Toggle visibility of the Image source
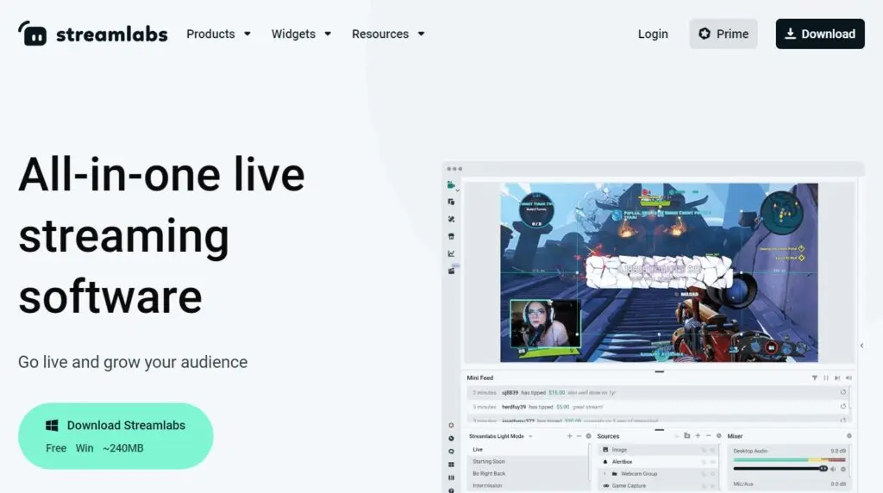Image resolution: width=883 pixels, height=493 pixels. pos(712,450)
